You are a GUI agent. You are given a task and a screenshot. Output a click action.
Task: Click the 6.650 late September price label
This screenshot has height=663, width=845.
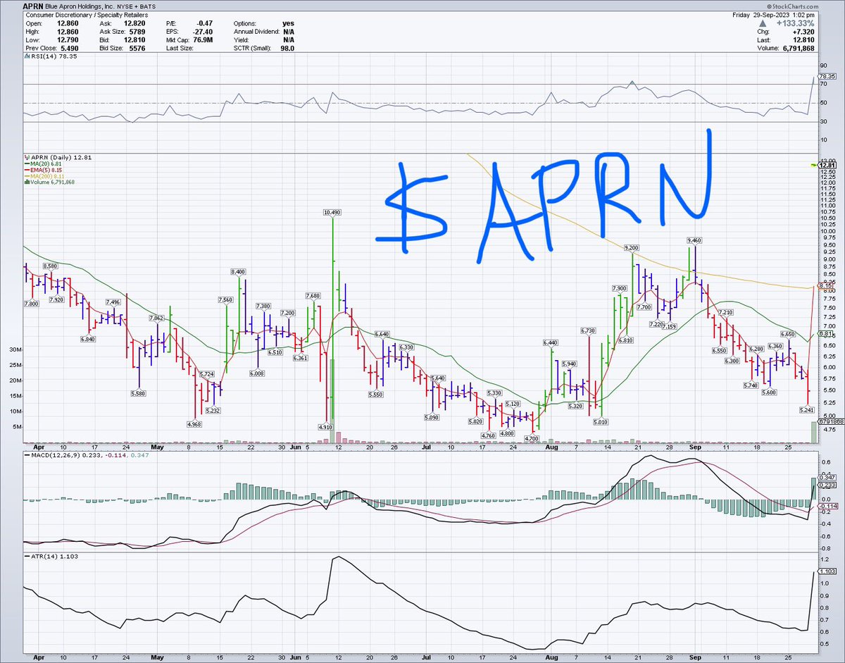[788, 334]
